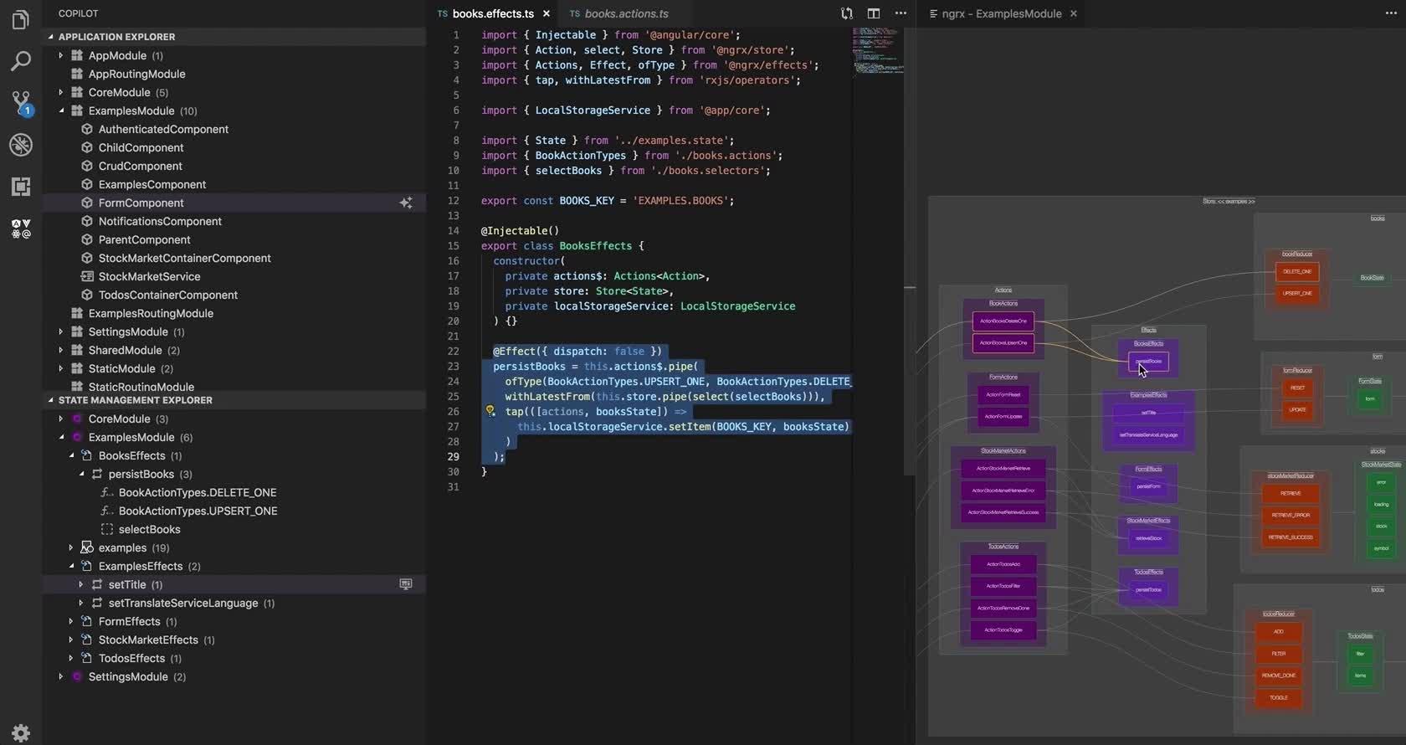Click the ActionBooksUpsertOne node in the diagram
1406x745 pixels.
point(1003,342)
